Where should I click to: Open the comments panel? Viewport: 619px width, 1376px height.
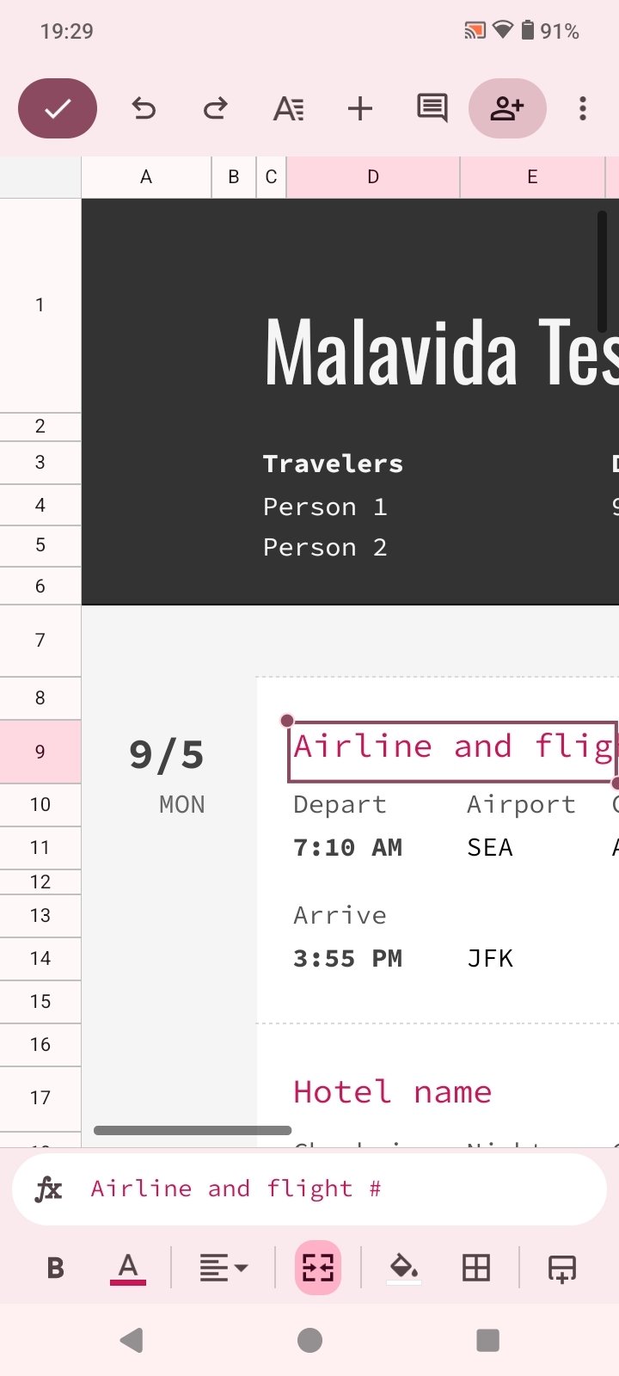(x=432, y=108)
